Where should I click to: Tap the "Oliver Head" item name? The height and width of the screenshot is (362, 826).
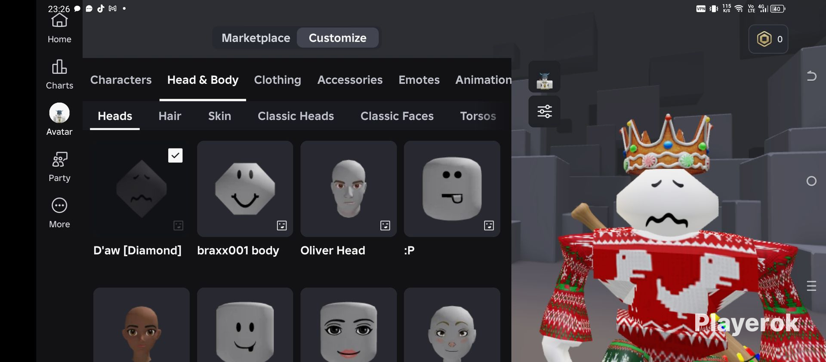(333, 250)
